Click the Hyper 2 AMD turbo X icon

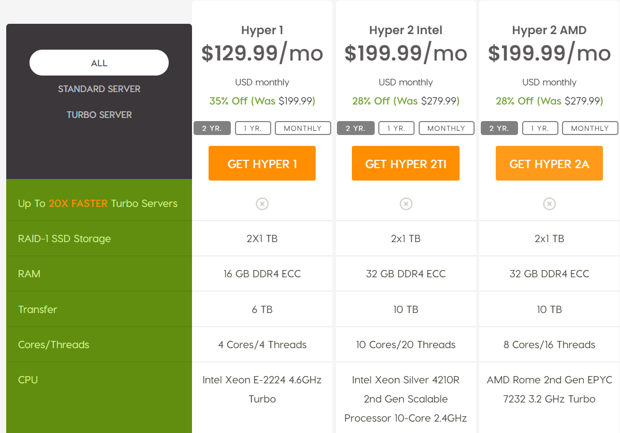549,204
